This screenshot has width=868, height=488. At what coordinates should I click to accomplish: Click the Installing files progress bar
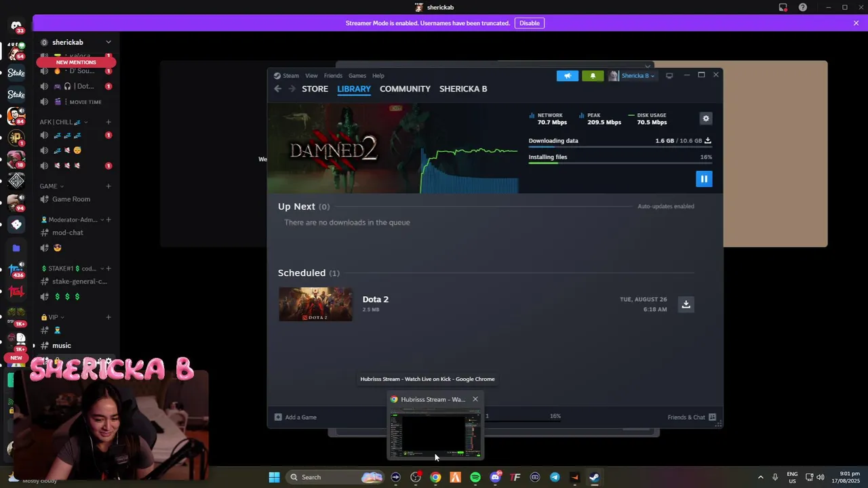pos(620,163)
